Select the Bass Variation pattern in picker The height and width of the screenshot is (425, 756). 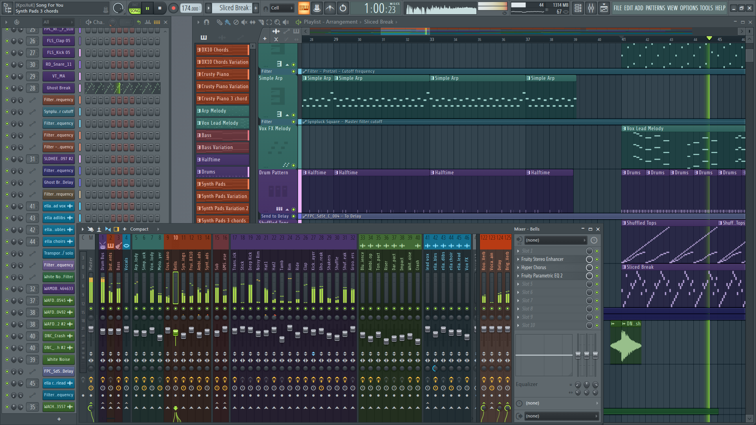(222, 148)
